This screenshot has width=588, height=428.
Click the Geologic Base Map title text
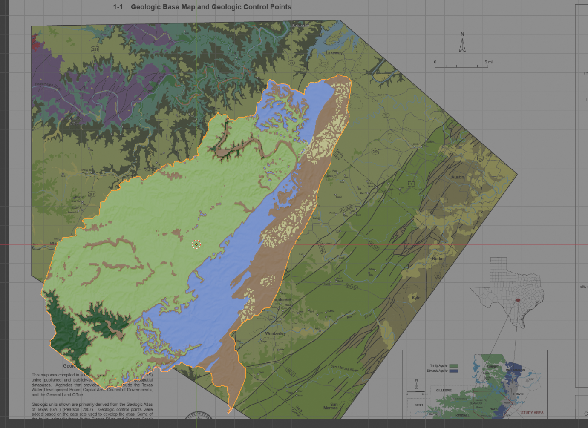pyautogui.click(x=211, y=7)
